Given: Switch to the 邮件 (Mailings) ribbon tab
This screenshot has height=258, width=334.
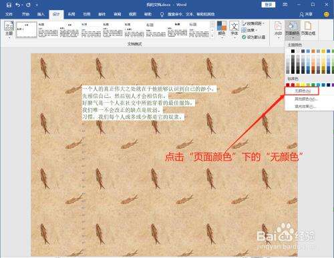Looking at the screenshot, I should click(102, 14).
